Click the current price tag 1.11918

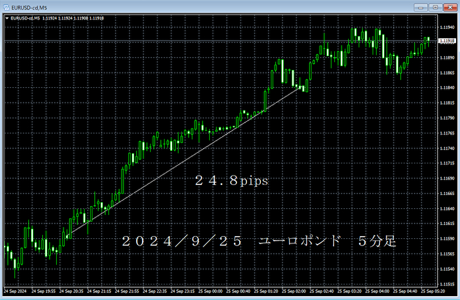(x=447, y=41)
